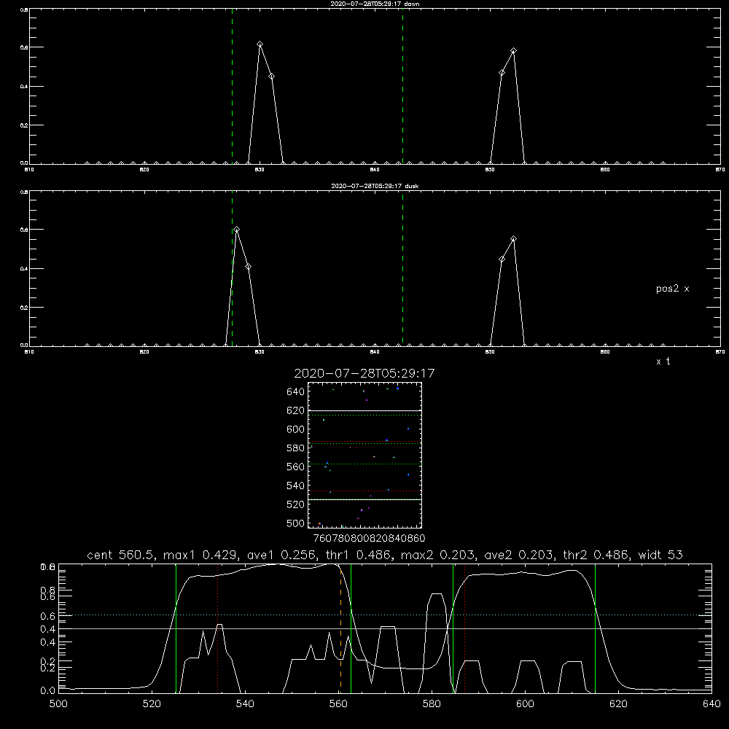The height and width of the screenshot is (729, 729).
Task: Click right green dashed line in dusk plot
Action: click(402, 269)
